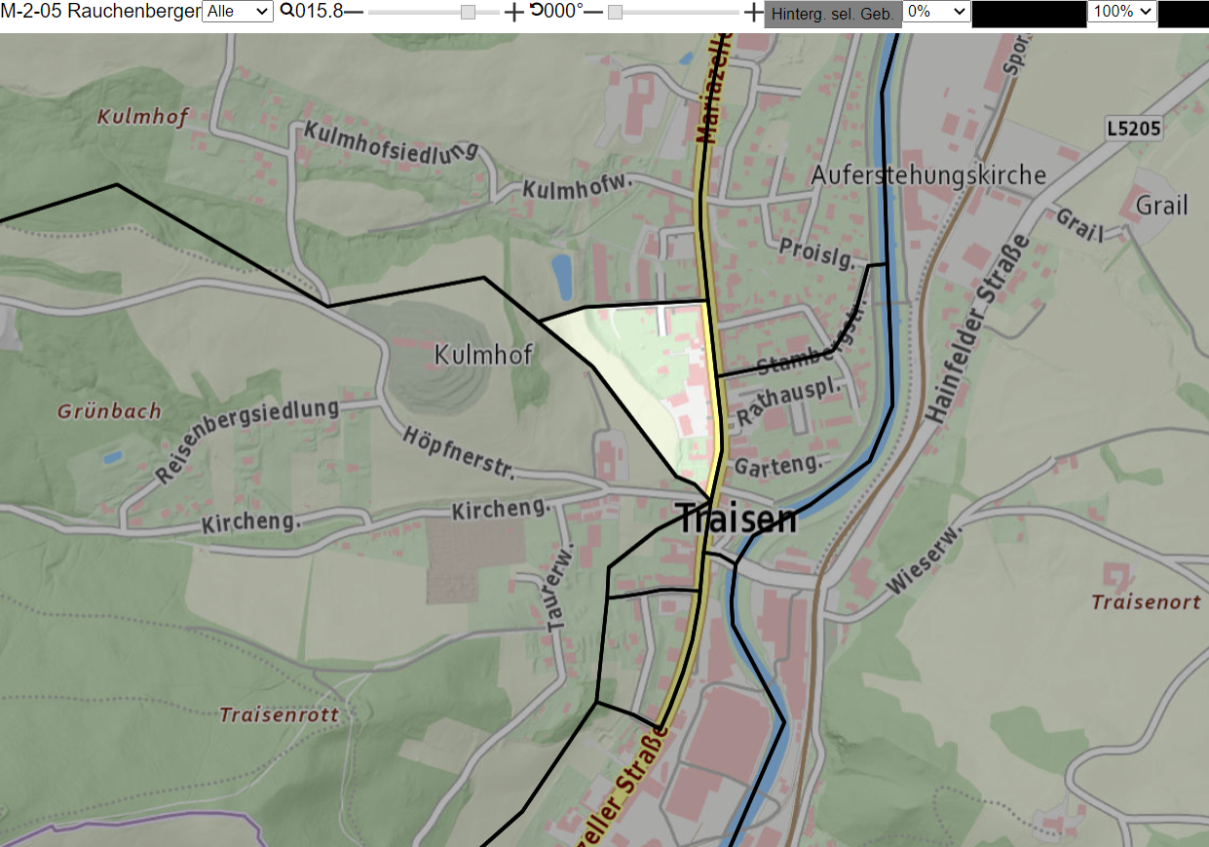Click the black swatch after 100% dropdown
Screen dimensions: 1209x847
coord(1183,14)
